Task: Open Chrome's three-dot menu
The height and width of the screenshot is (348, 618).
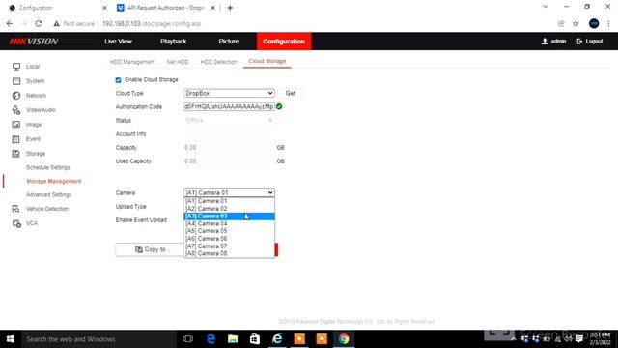Action: 608,23
